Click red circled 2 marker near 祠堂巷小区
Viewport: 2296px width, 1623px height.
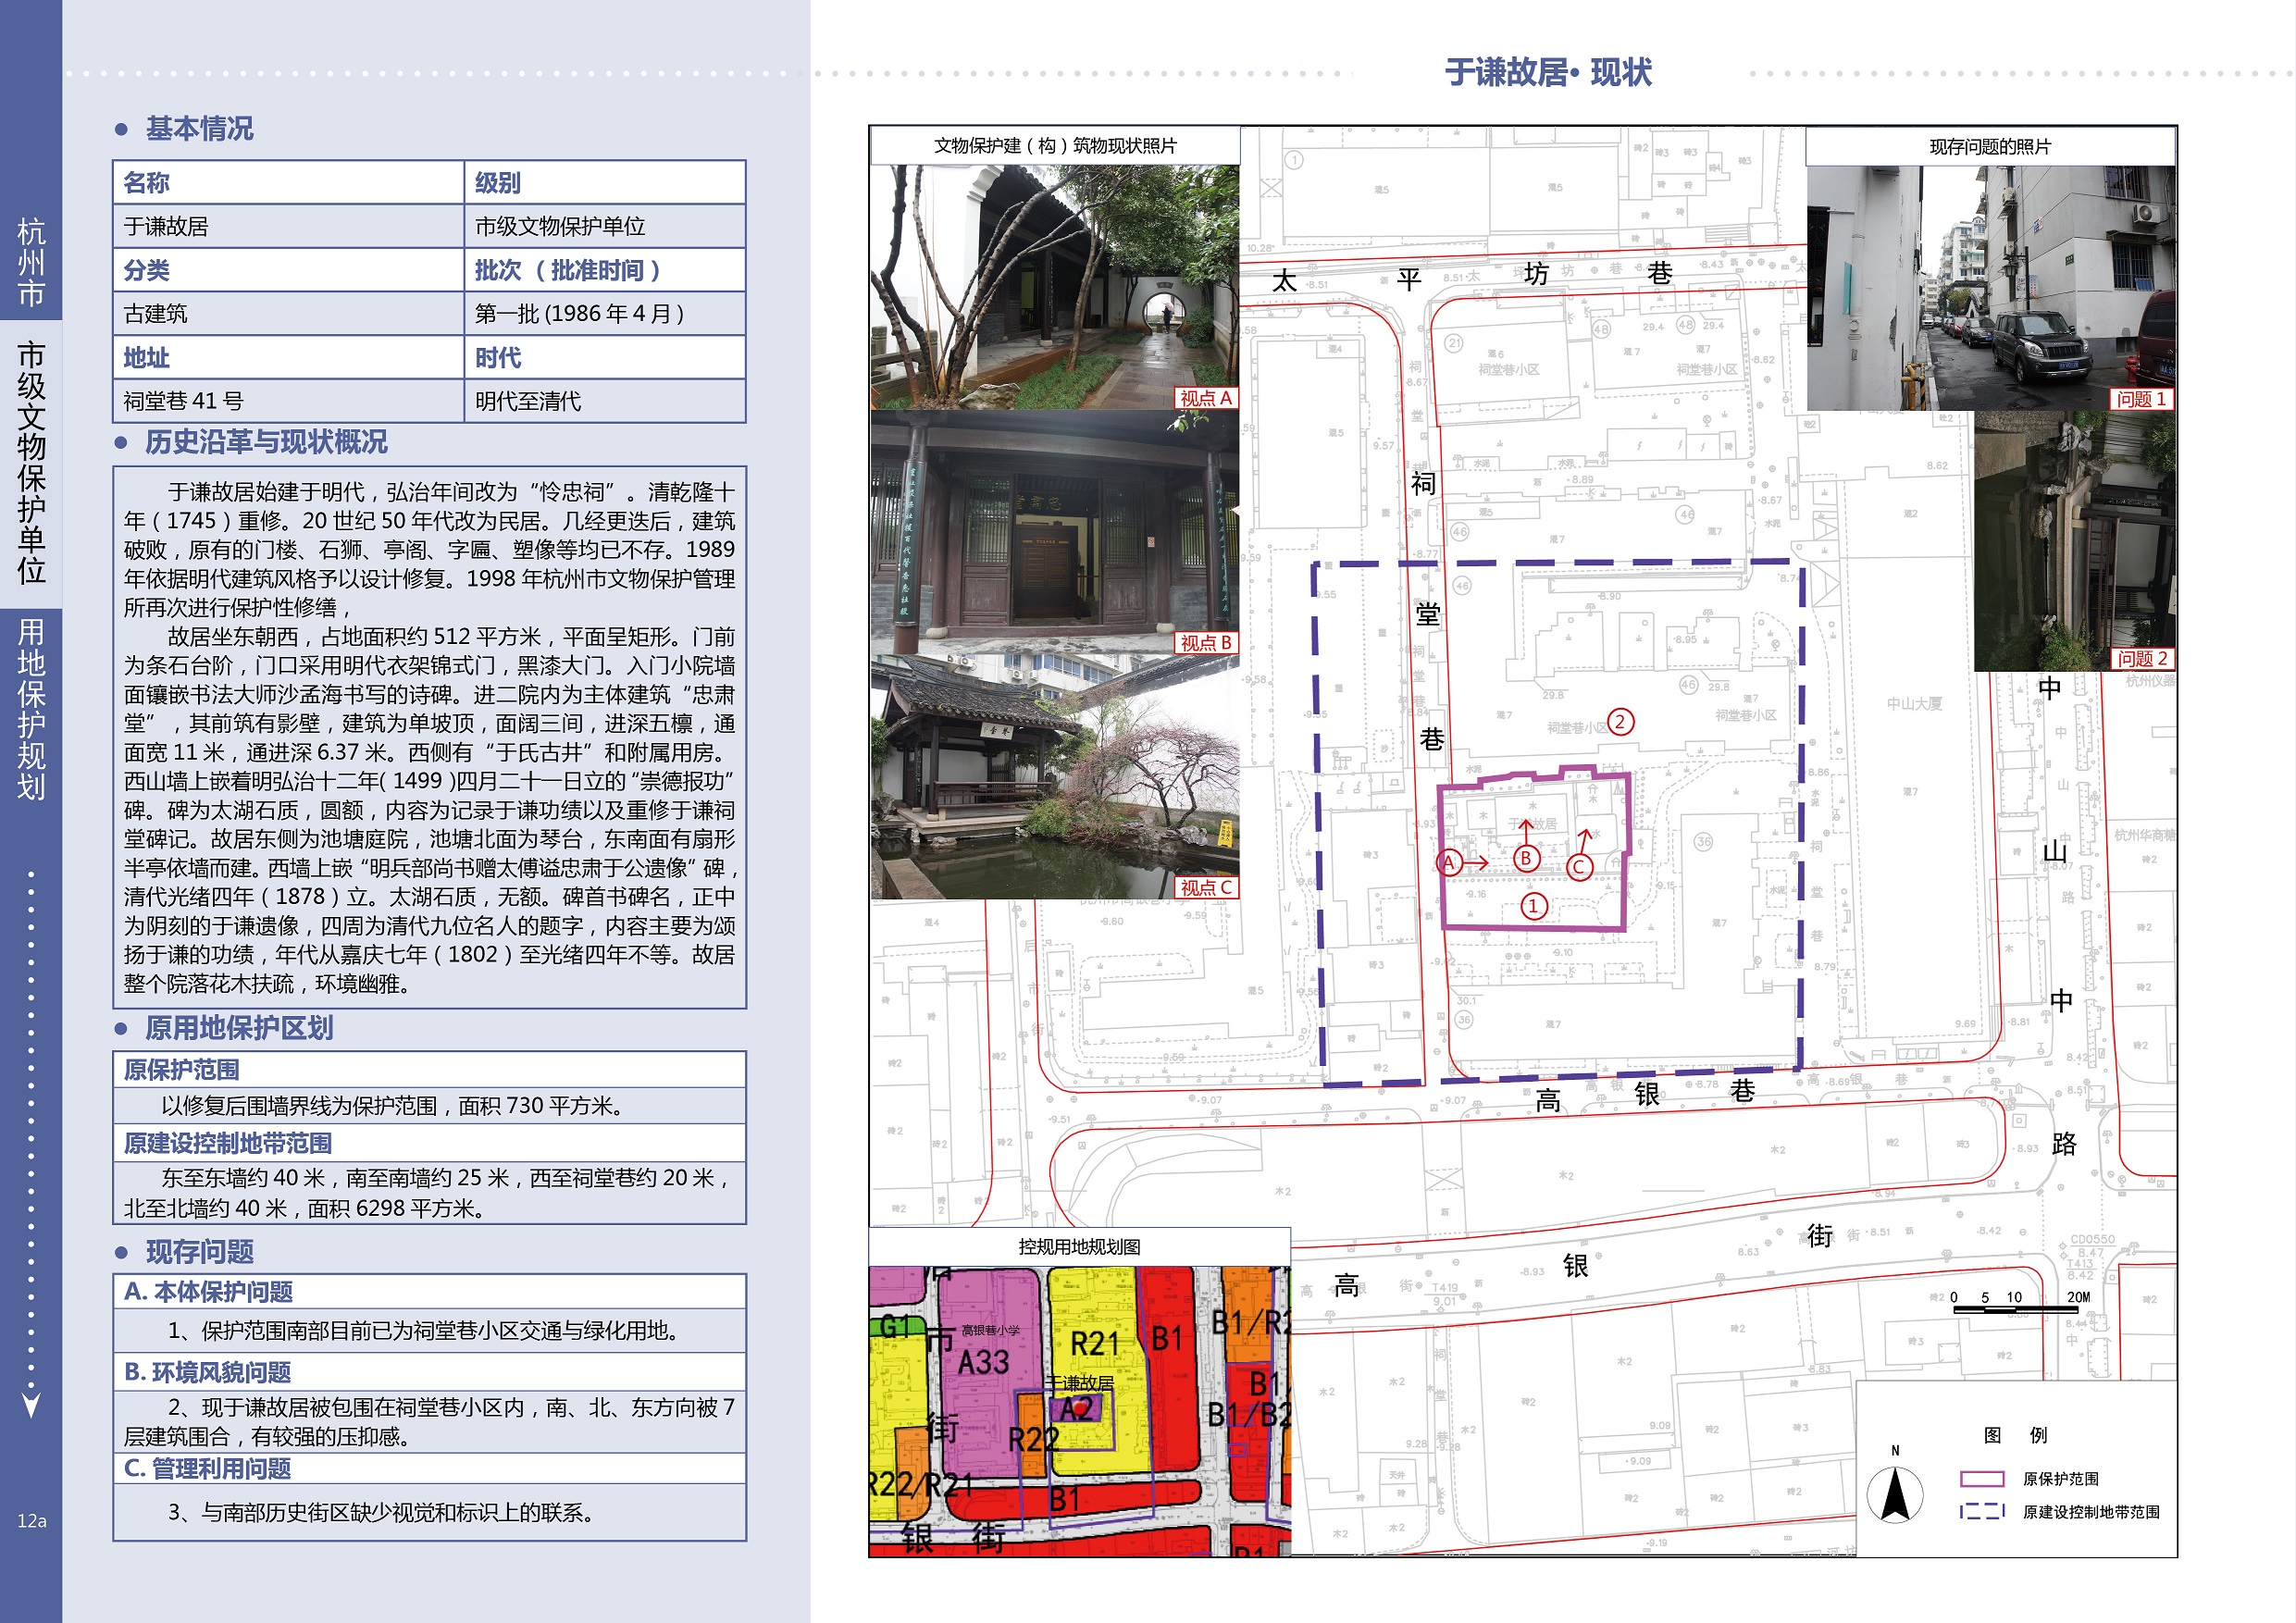pos(1620,722)
